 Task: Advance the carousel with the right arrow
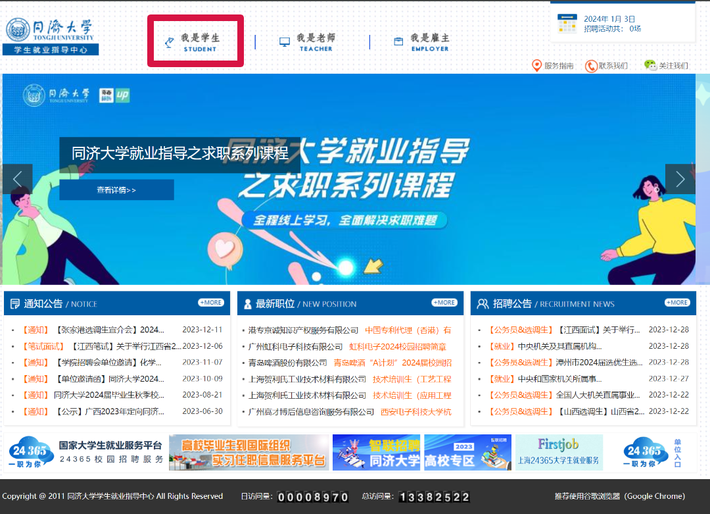tap(680, 179)
